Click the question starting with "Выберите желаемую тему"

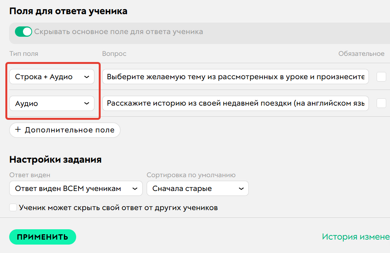tap(235, 77)
